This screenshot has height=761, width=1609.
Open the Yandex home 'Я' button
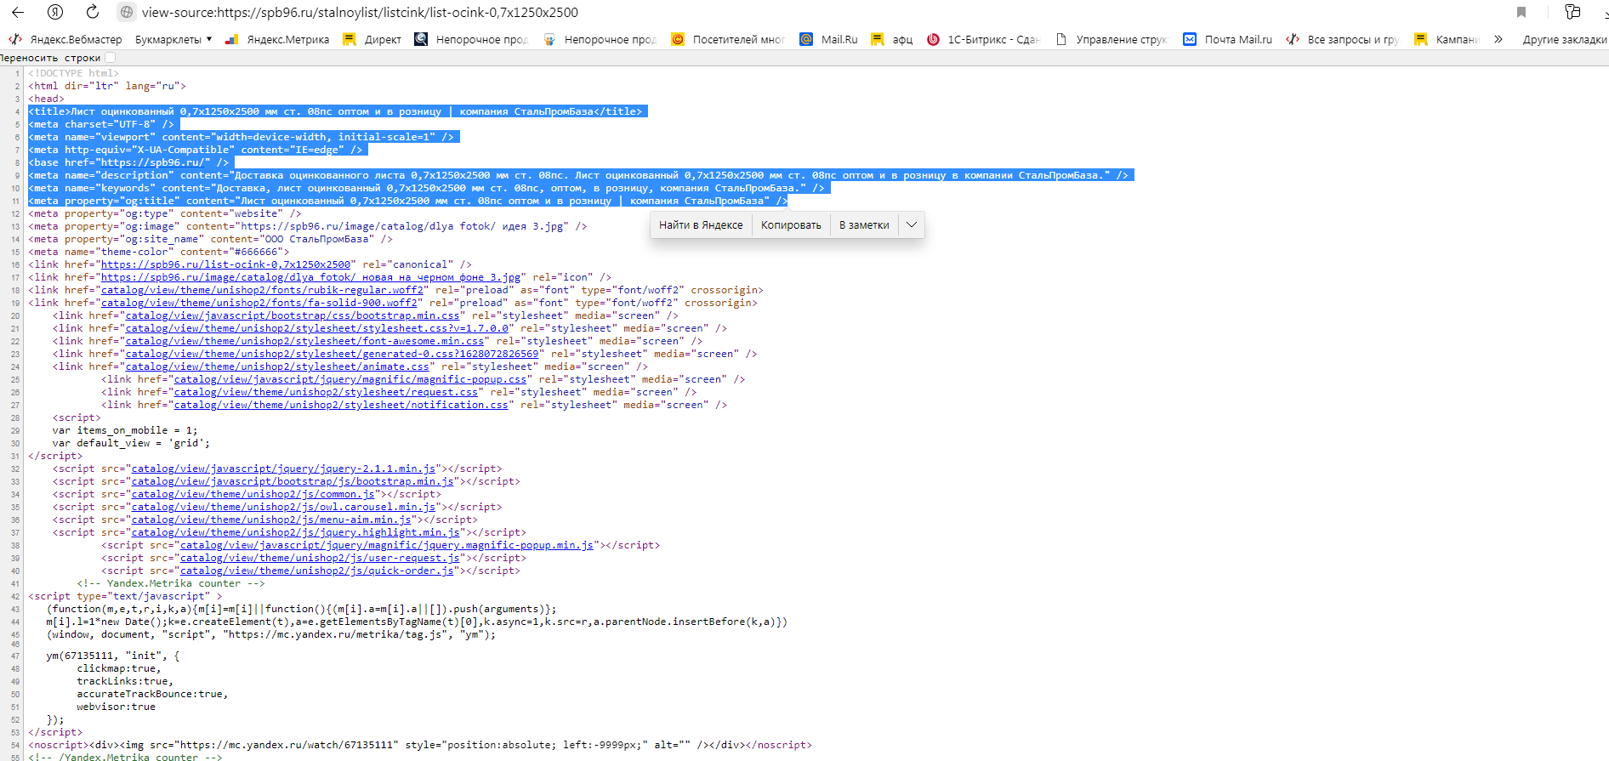click(55, 12)
